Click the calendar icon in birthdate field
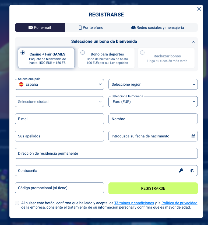 click(x=193, y=136)
